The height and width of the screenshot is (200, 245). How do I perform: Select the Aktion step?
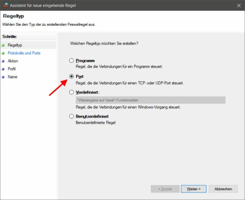[13, 61]
